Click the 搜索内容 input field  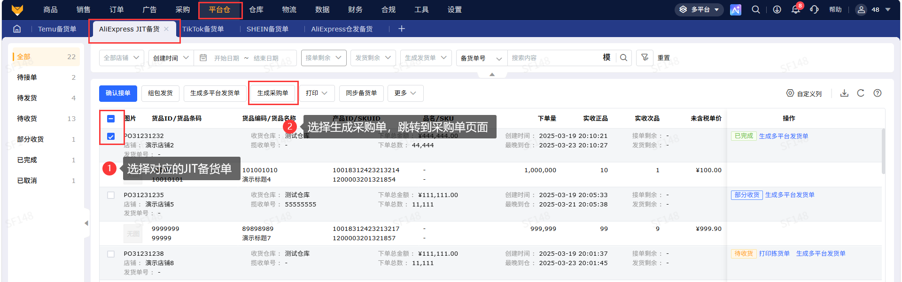554,58
